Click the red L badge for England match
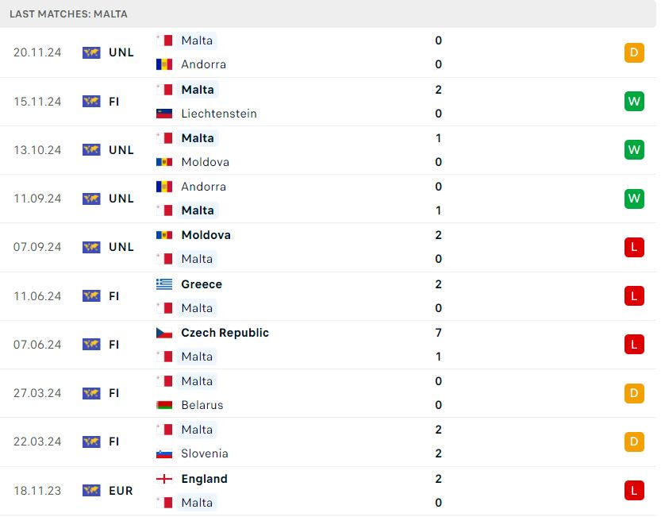The image size is (661, 517). [634, 491]
